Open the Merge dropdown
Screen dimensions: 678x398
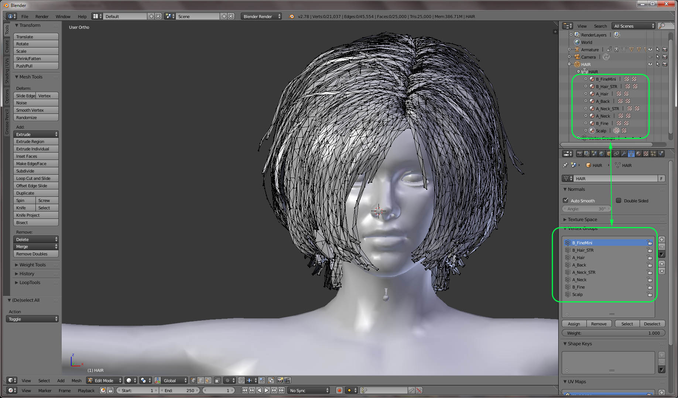pyautogui.click(x=36, y=247)
